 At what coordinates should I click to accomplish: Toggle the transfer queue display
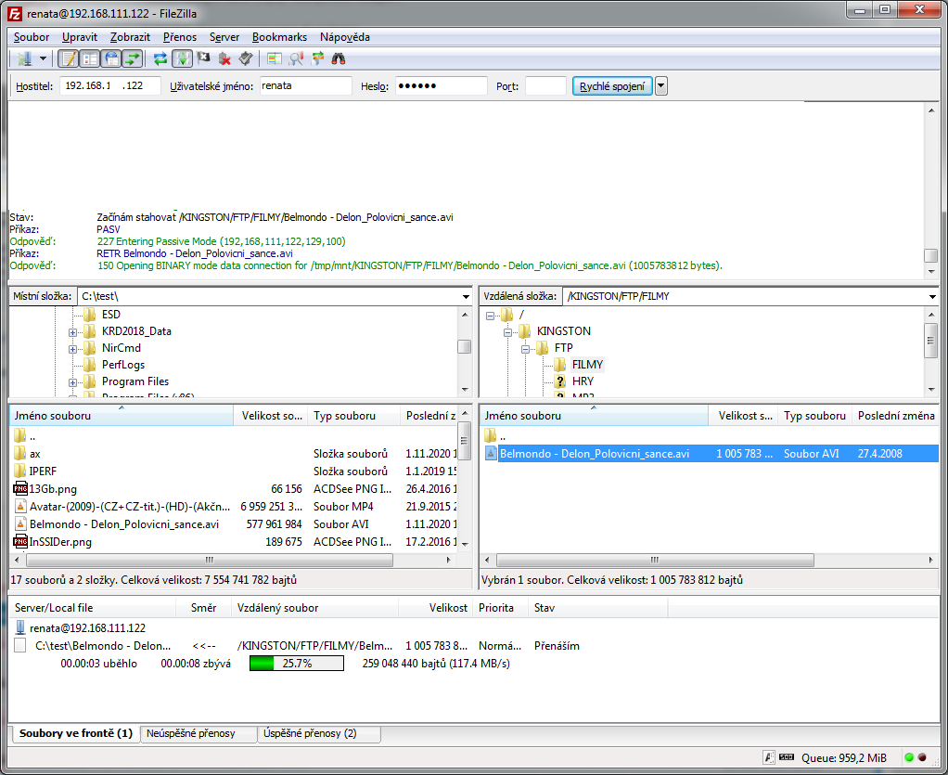tap(132, 58)
